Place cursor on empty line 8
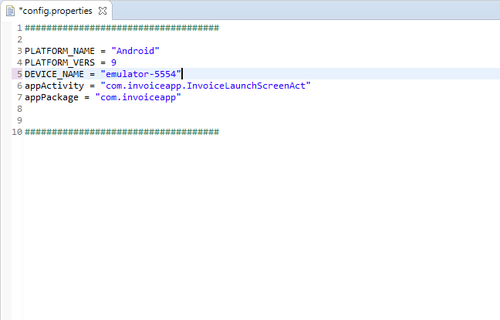The width and height of the screenshot is (500, 320). 262,109
